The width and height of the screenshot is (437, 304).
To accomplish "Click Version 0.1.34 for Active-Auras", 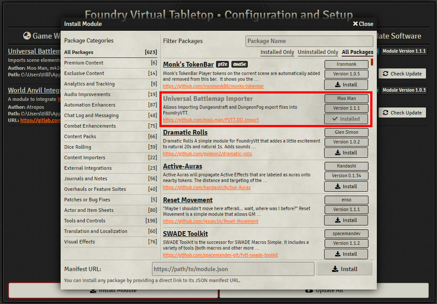I will [x=346, y=176].
